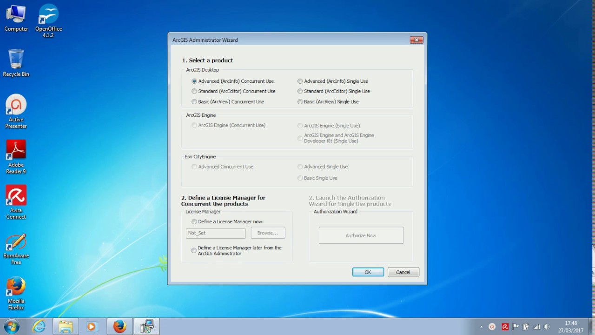The height and width of the screenshot is (335, 595).
Task: Select Basic (ArcView) Concurrent Use
Action: [228, 101]
